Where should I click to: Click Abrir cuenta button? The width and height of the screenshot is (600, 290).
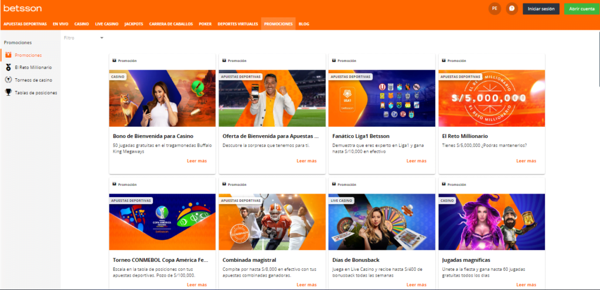(x=582, y=9)
